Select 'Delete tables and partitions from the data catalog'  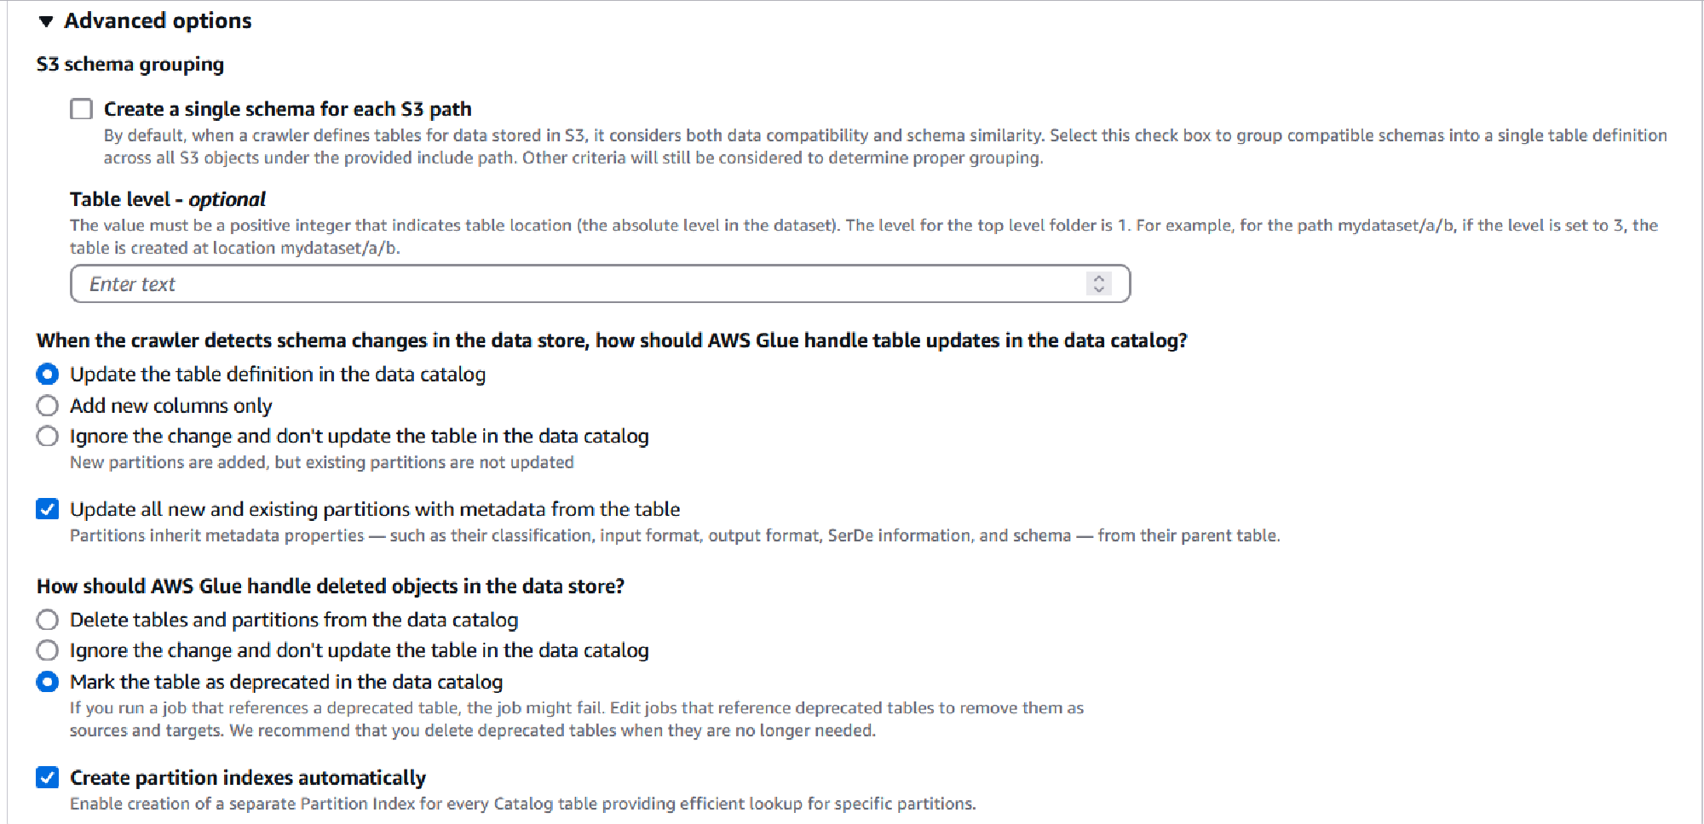(48, 620)
